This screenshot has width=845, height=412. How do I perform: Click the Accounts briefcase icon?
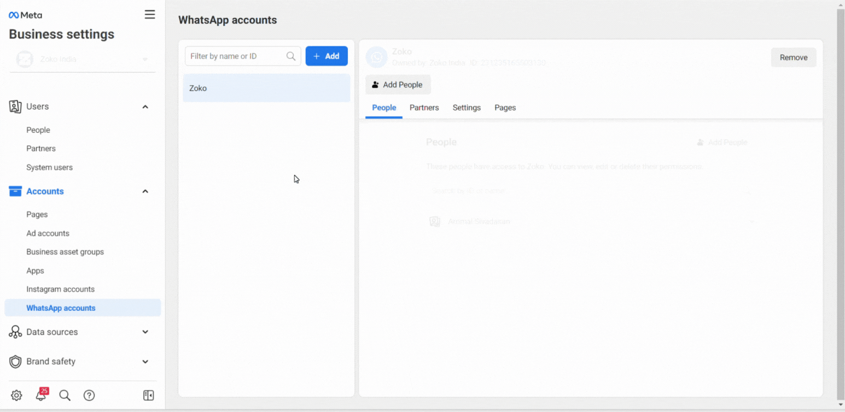pos(15,191)
